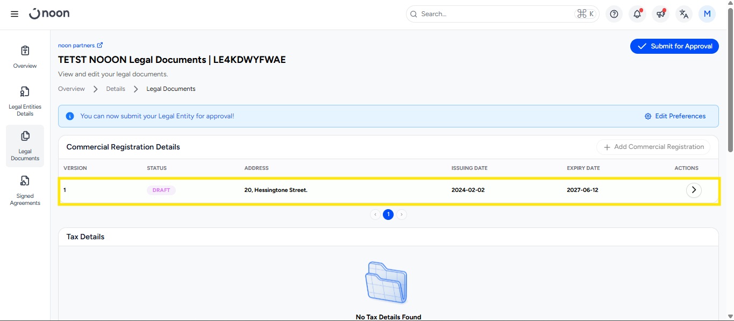Go to next page in pagination
Image resolution: width=734 pixels, height=321 pixels.
pyautogui.click(x=402, y=215)
